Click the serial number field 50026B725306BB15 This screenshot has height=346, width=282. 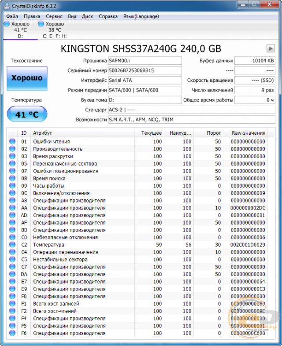pos(145,70)
